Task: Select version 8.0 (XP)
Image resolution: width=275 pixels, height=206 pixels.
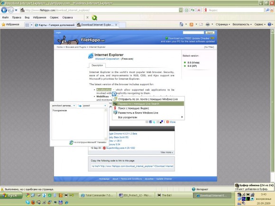Action: click(x=192, y=66)
